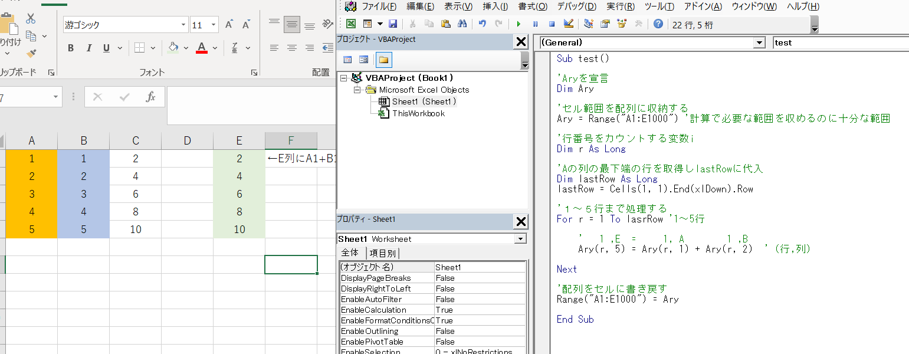Click the Reset (stop) square icon
Viewport: 909px width, 354px height.
tap(552, 24)
